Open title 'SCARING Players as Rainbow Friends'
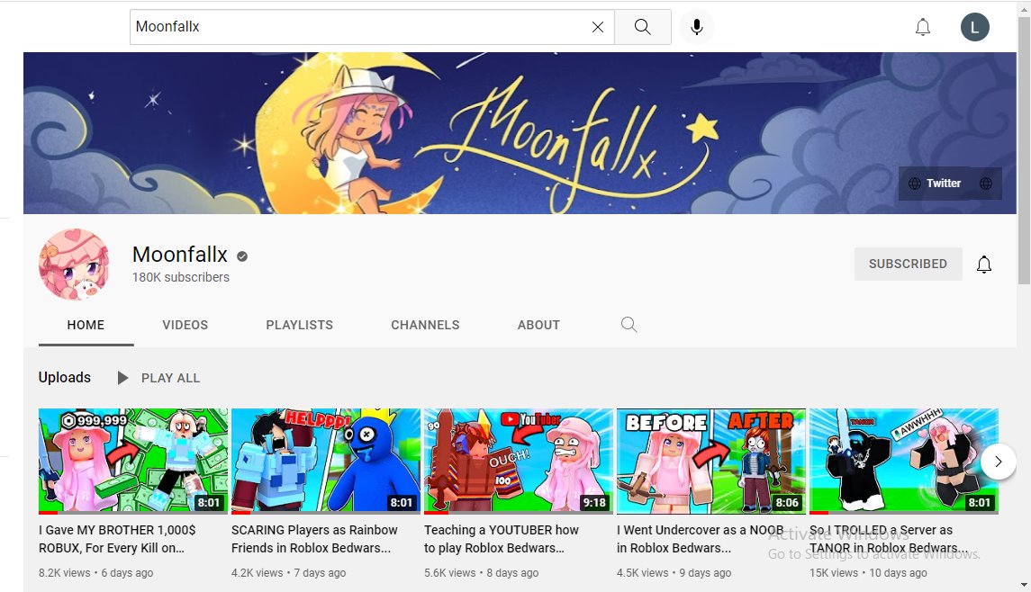This screenshot has height=592, width=1031. pyautogui.click(x=314, y=539)
